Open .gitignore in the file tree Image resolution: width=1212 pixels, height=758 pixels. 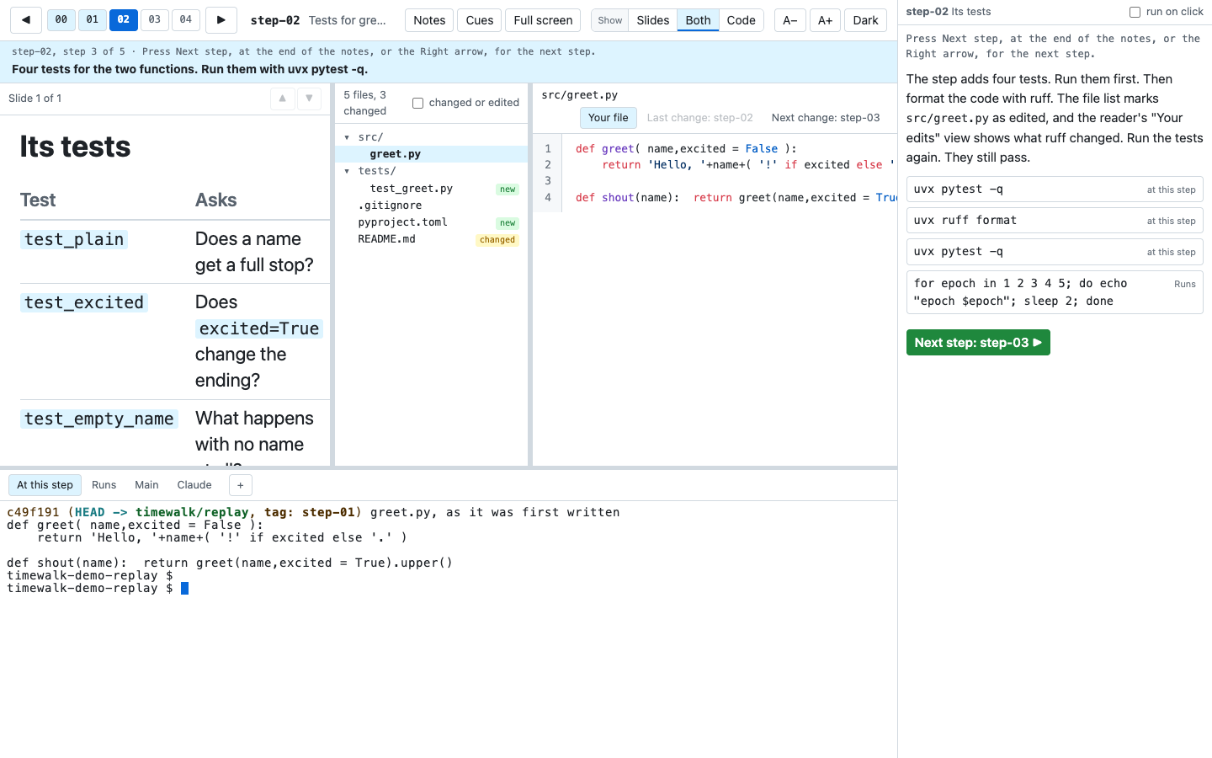(x=431, y=206)
